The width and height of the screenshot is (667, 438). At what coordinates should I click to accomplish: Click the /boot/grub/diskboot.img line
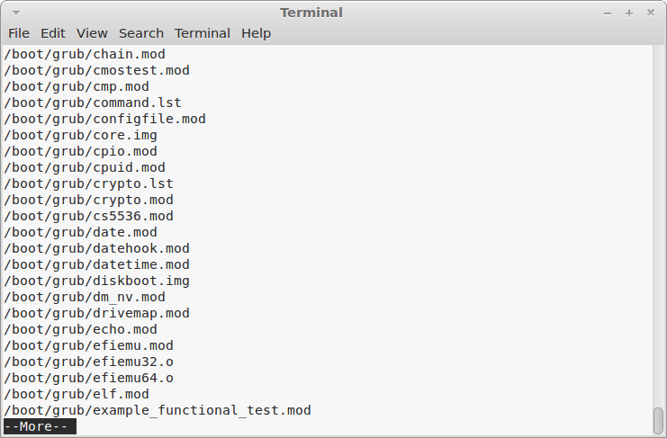click(x=96, y=281)
